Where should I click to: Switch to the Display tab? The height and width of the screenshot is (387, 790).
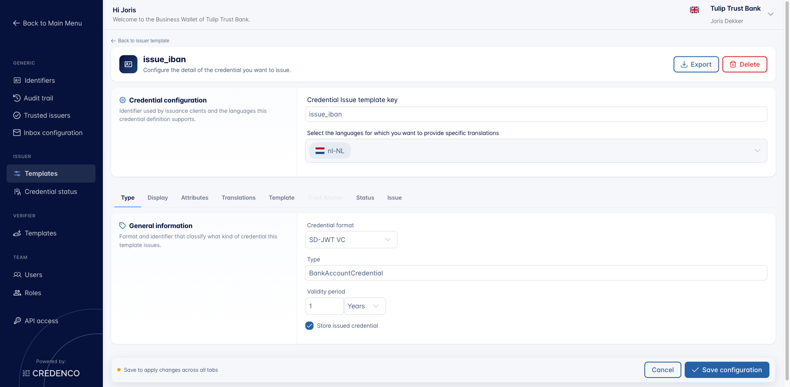[x=158, y=198]
